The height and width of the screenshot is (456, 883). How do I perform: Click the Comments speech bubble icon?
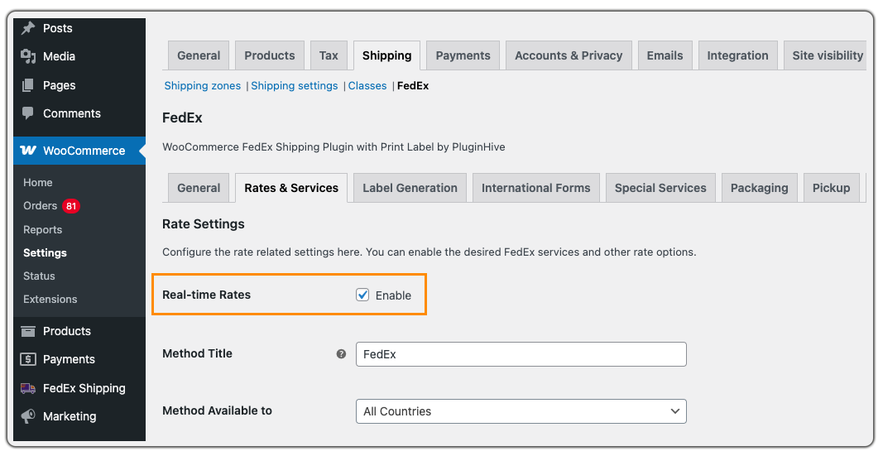click(28, 113)
